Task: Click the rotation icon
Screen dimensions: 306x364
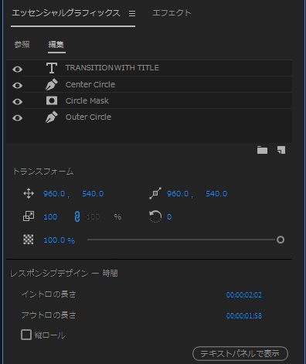Action: 155,216
